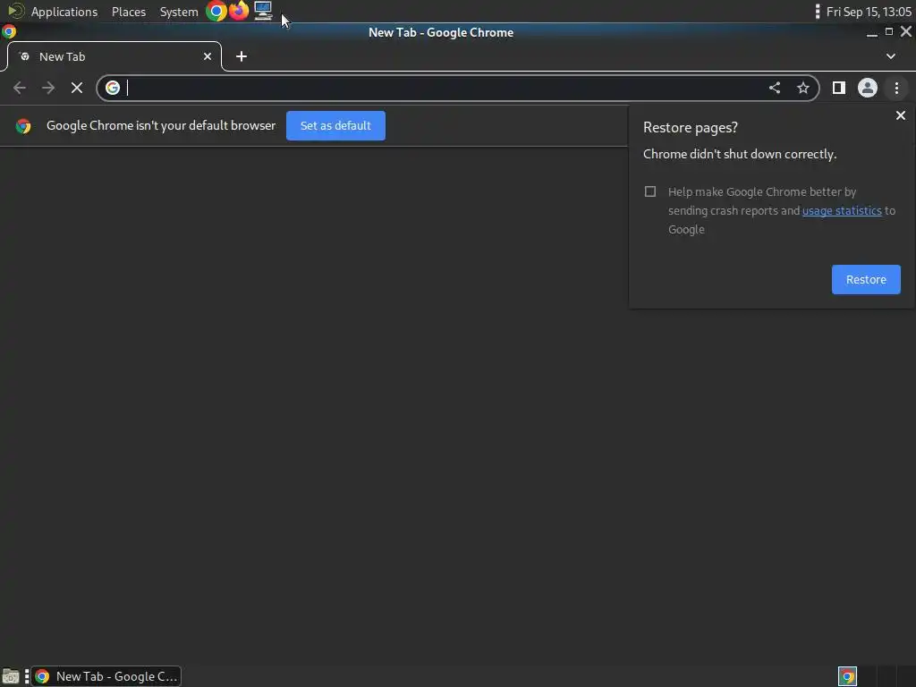Enable sending crash reports checkbox
Screen dimensions: 916x687
[650, 191]
